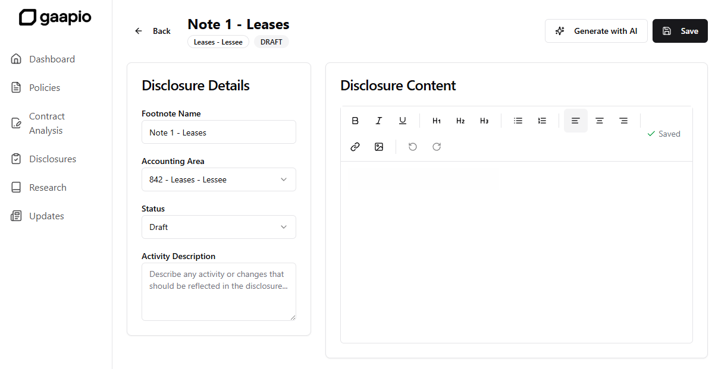
Task: Insert a numbered list
Action: [x=542, y=121]
